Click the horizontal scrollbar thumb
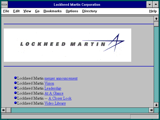Screen dimensions: 160x120 tap(9, 110)
